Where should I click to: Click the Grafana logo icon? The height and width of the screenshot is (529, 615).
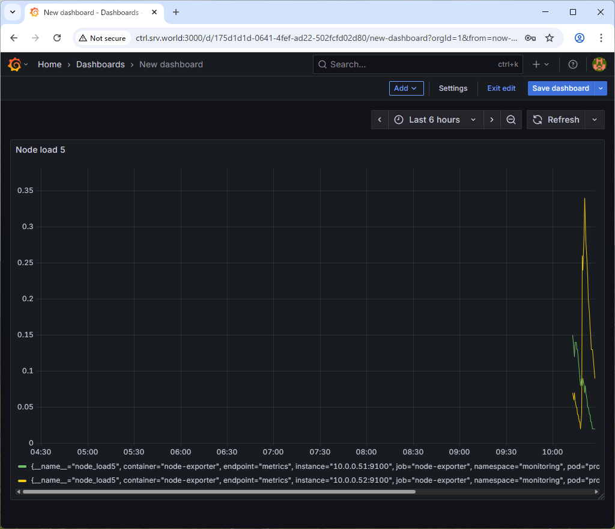tap(15, 64)
